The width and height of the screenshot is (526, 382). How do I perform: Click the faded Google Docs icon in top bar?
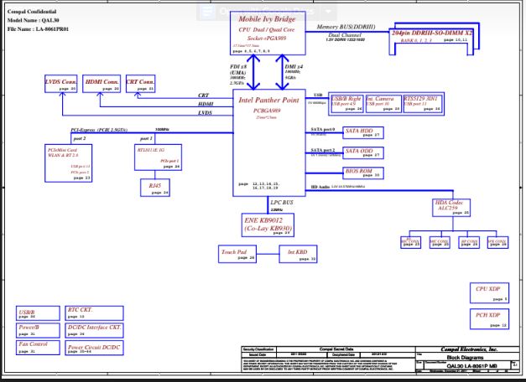[207, 12]
